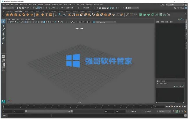Screen dimensions: 189x119
Task: Select the Move tool in toolbox
Action: [x=3, y=34]
